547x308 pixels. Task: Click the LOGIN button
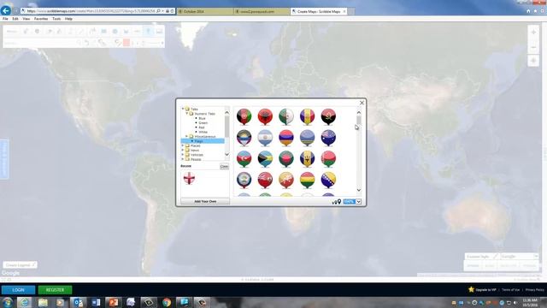click(x=18, y=290)
